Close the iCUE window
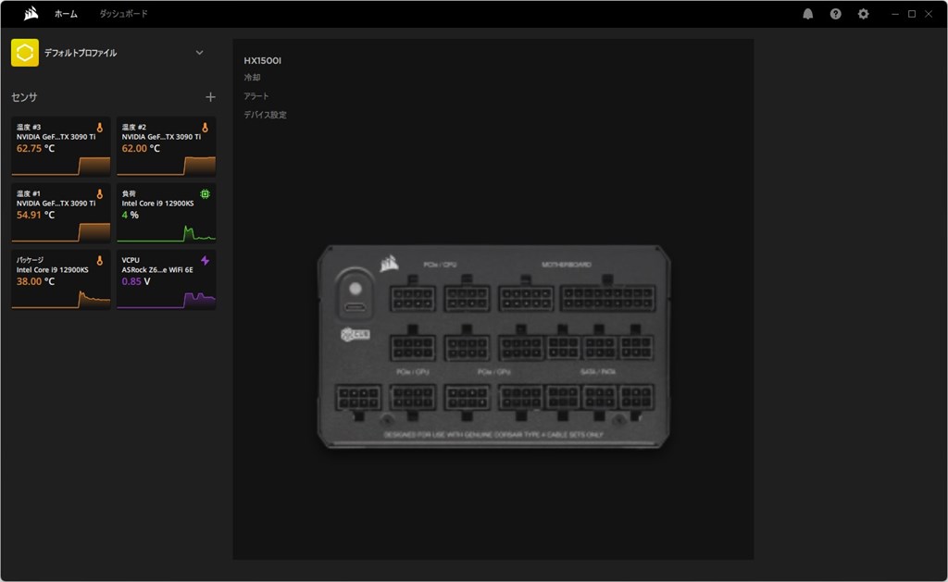The height and width of the screenshot is (582, 948). point(929,14)
